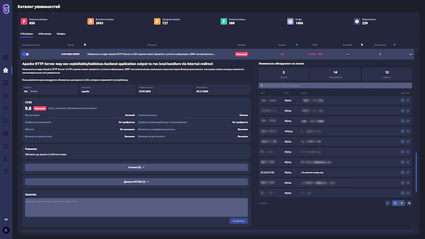Click the user avatar in the sidebar
Viewport: 425px width, 239px height.
tap(6, 231)
